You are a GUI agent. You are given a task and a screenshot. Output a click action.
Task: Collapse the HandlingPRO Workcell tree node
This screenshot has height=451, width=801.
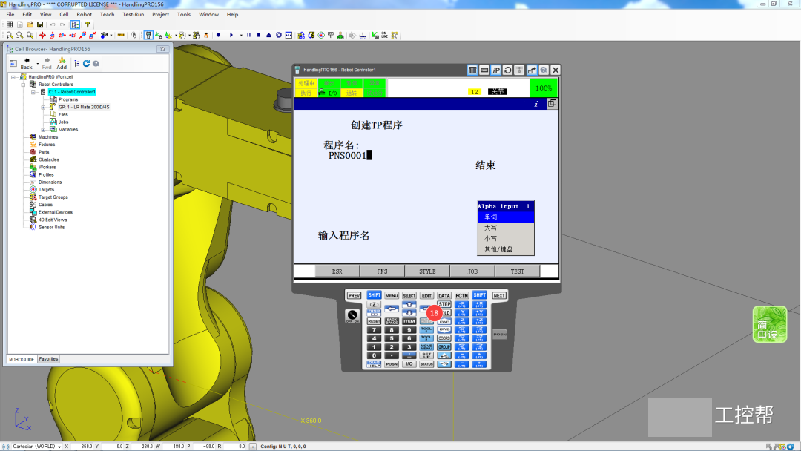pyautogui.click(x=13, y=77)
